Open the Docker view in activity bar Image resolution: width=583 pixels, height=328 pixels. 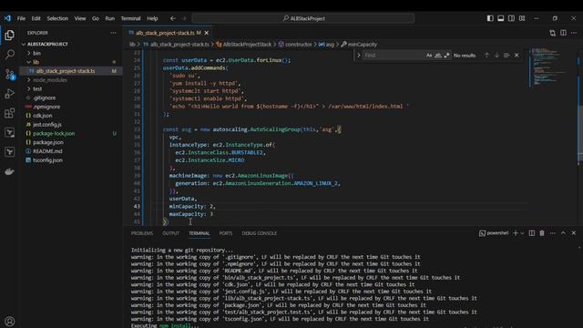[x=10, y=171]
